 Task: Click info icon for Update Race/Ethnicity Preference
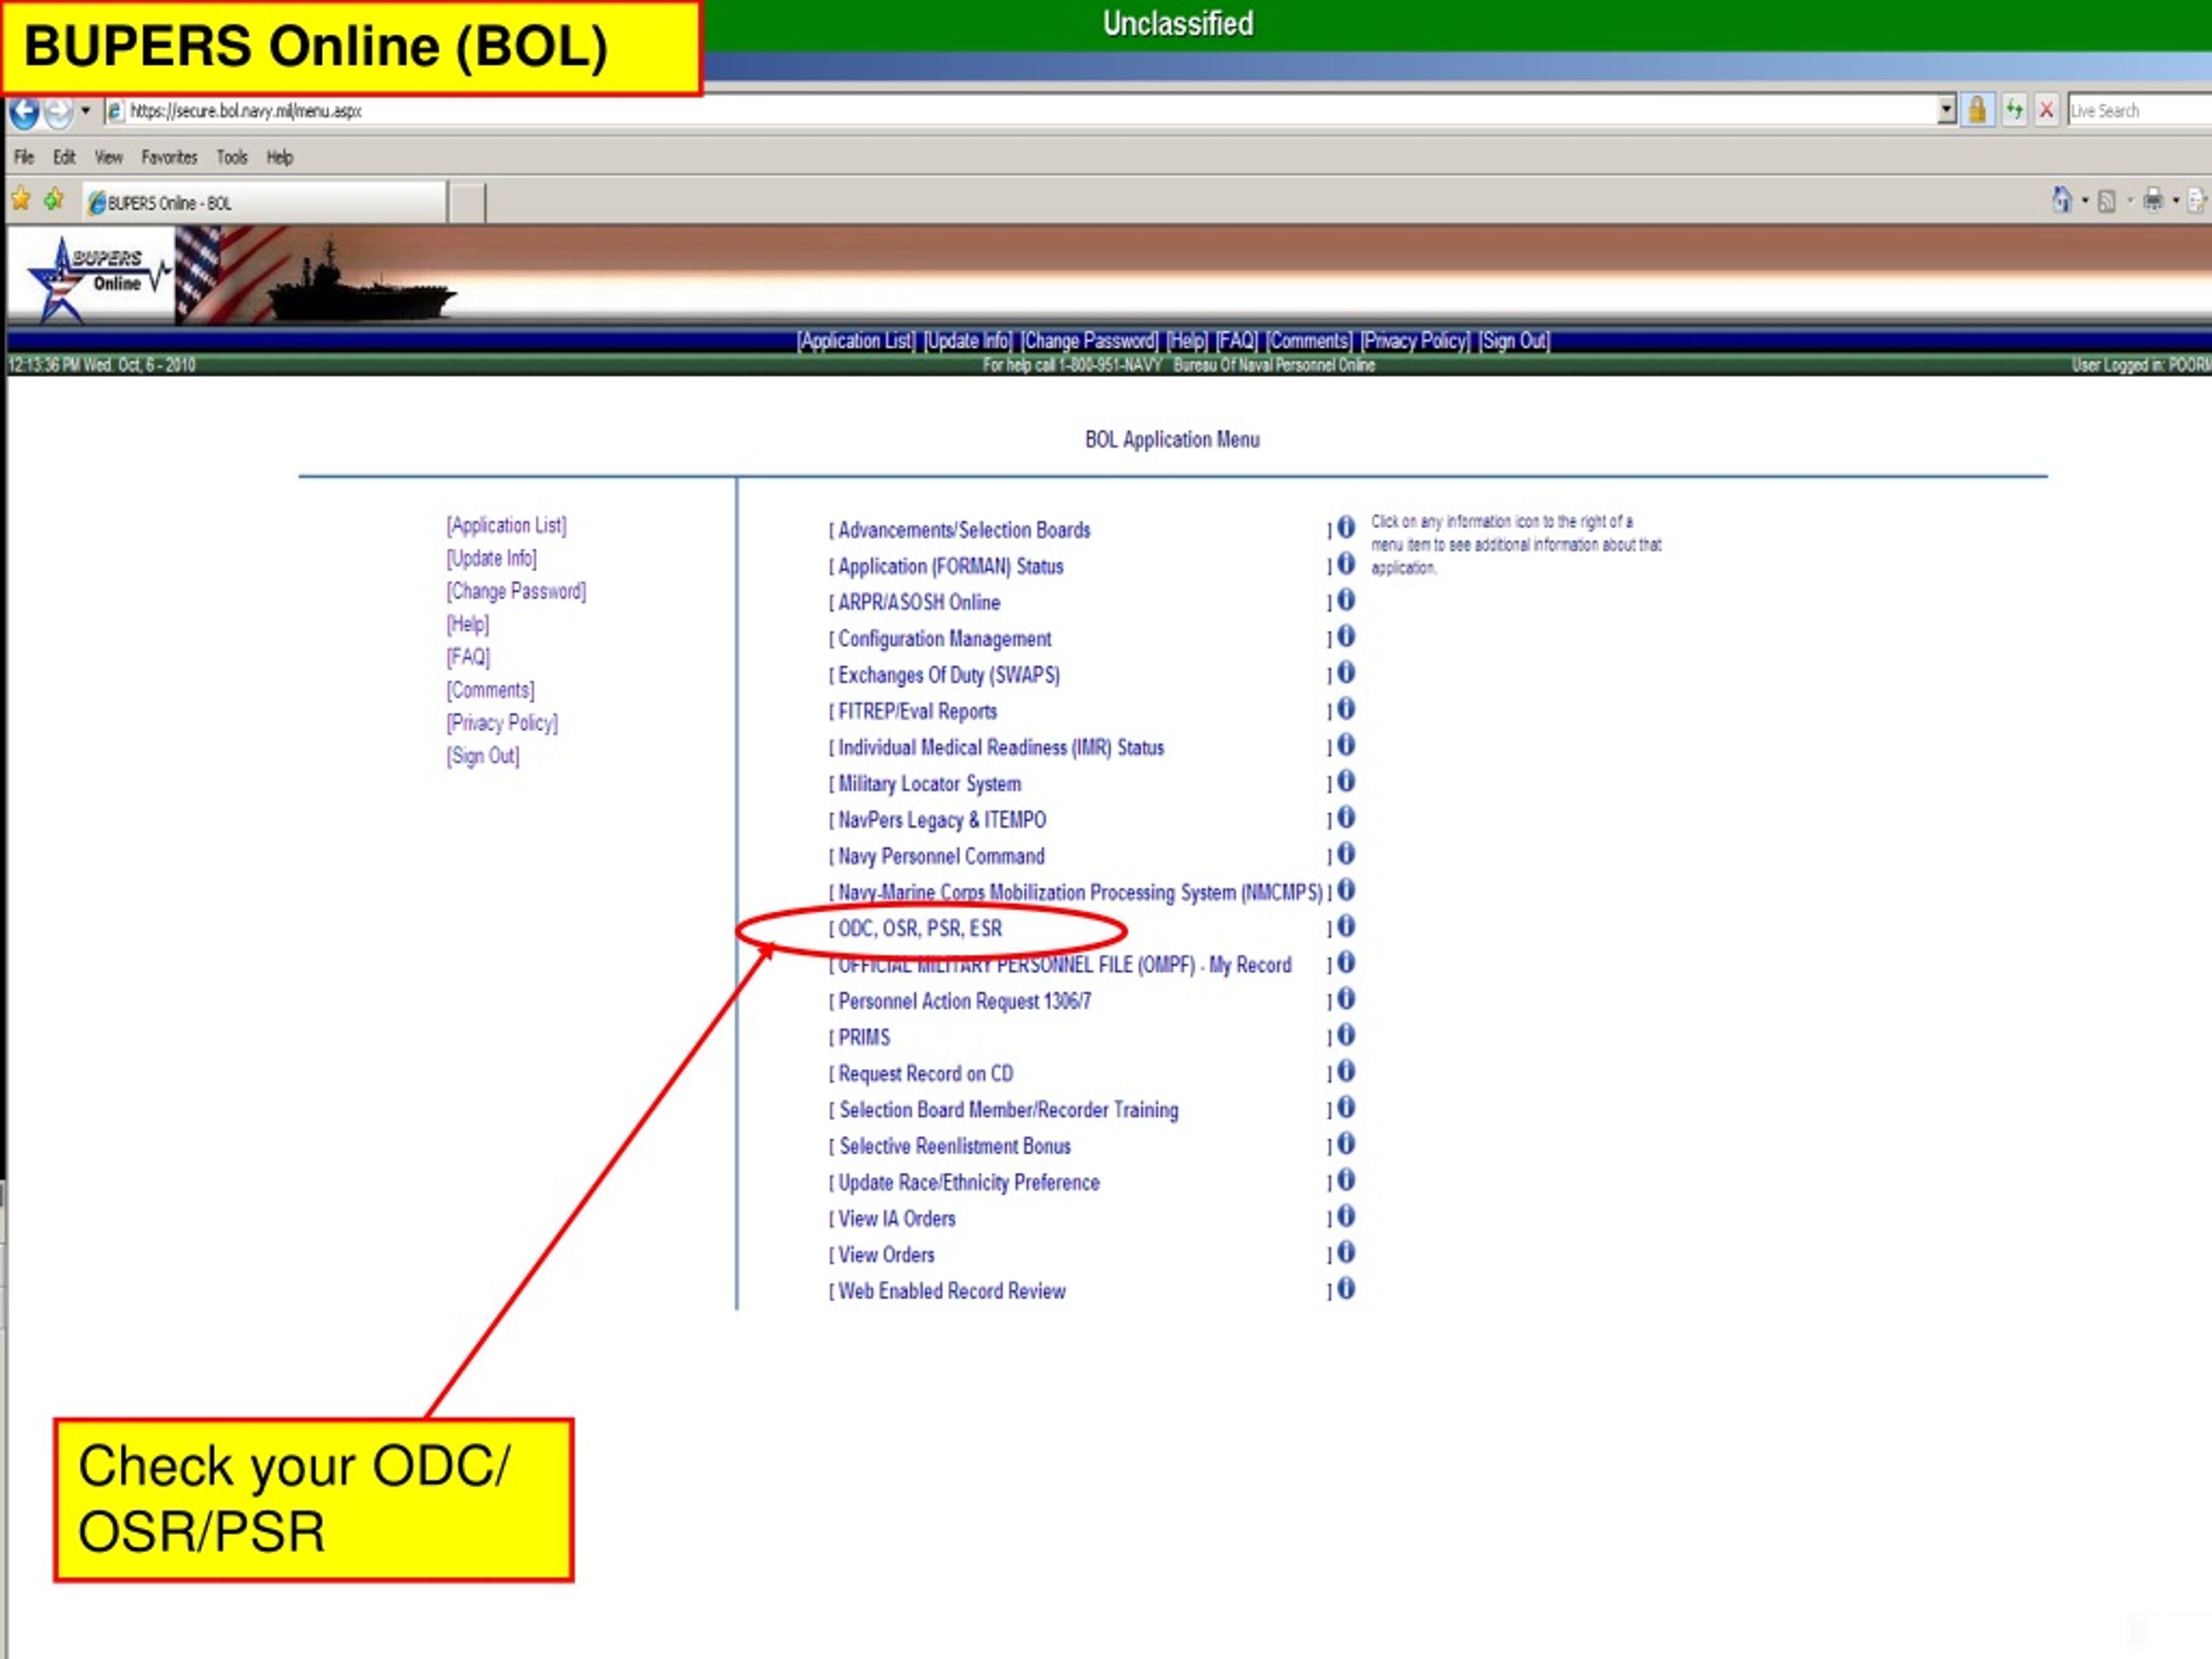coord(1346,1179)
